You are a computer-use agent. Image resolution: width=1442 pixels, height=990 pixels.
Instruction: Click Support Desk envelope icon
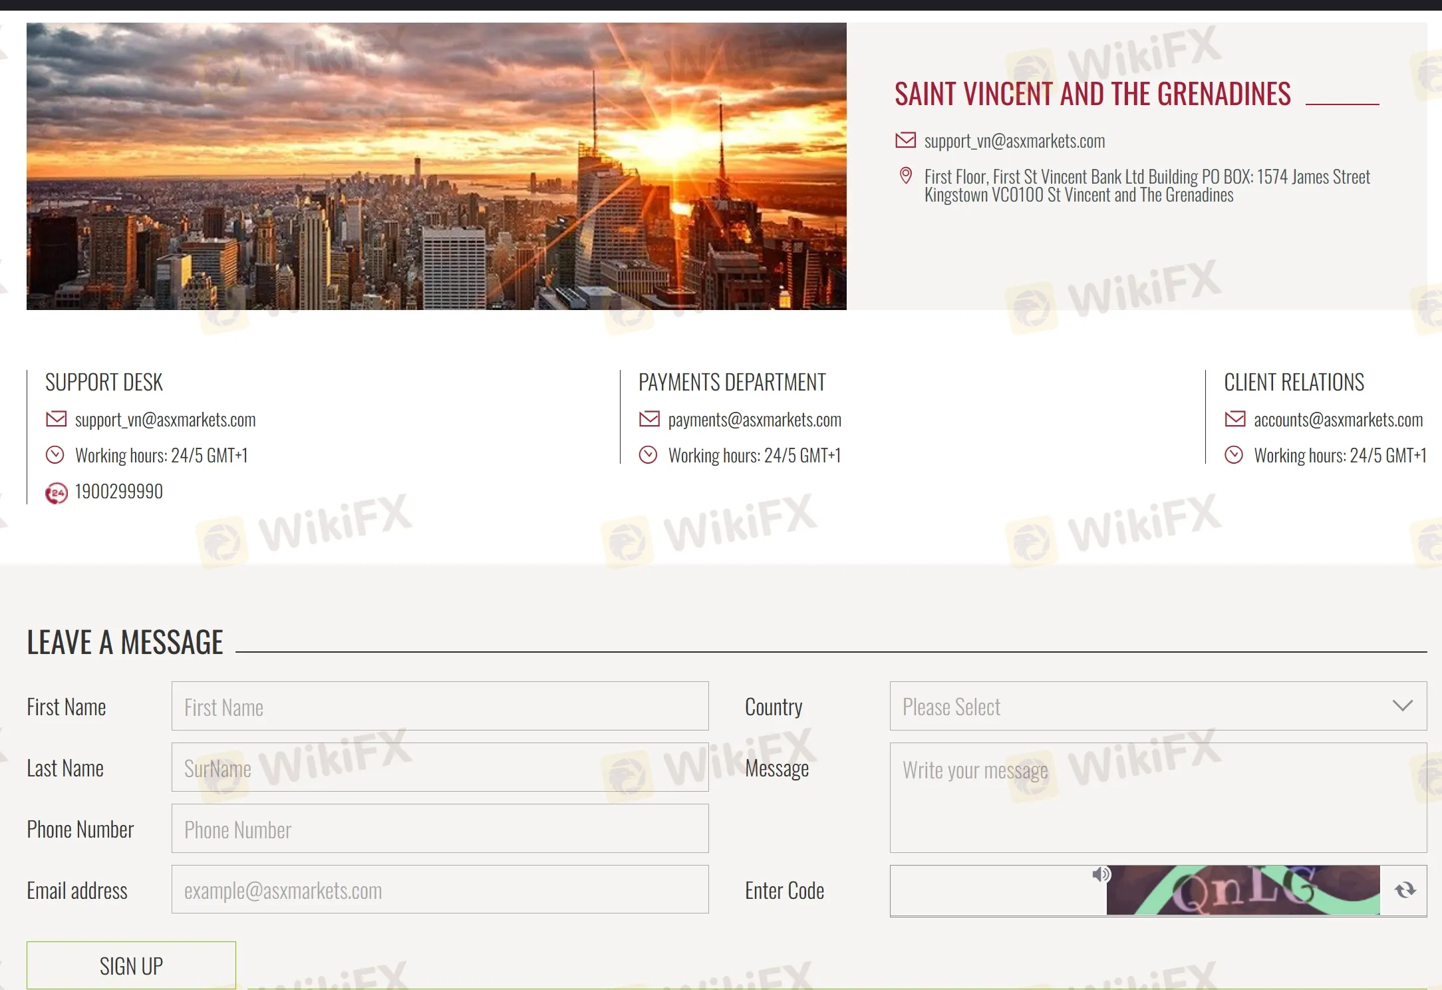point(56,419)
